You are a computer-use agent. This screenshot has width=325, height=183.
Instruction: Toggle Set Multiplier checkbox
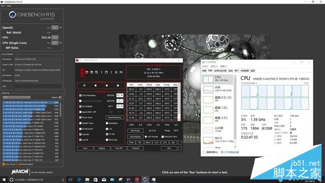click(80, 106)
